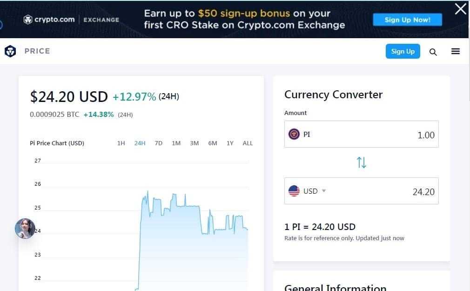Close the ad banner with X
Screen dimensions: 470x291
pyautogui.click(x=460, y=9)
